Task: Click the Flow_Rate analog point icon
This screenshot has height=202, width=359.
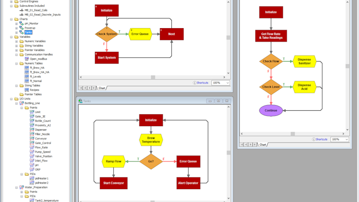Action: tap(32, 147)
